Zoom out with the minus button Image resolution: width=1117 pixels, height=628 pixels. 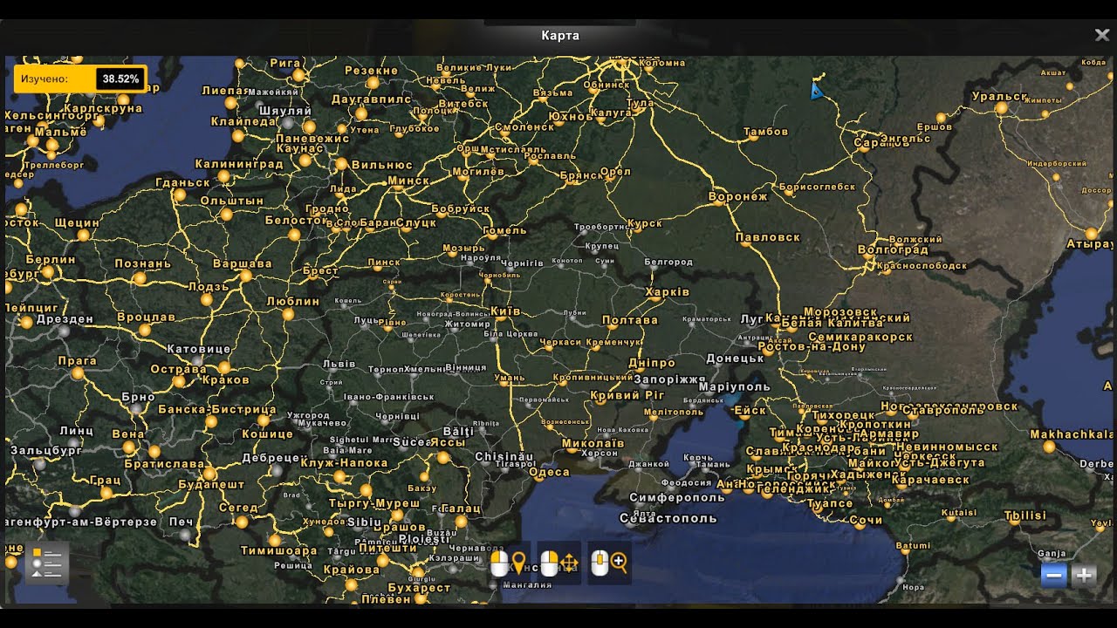(1054, 575)
